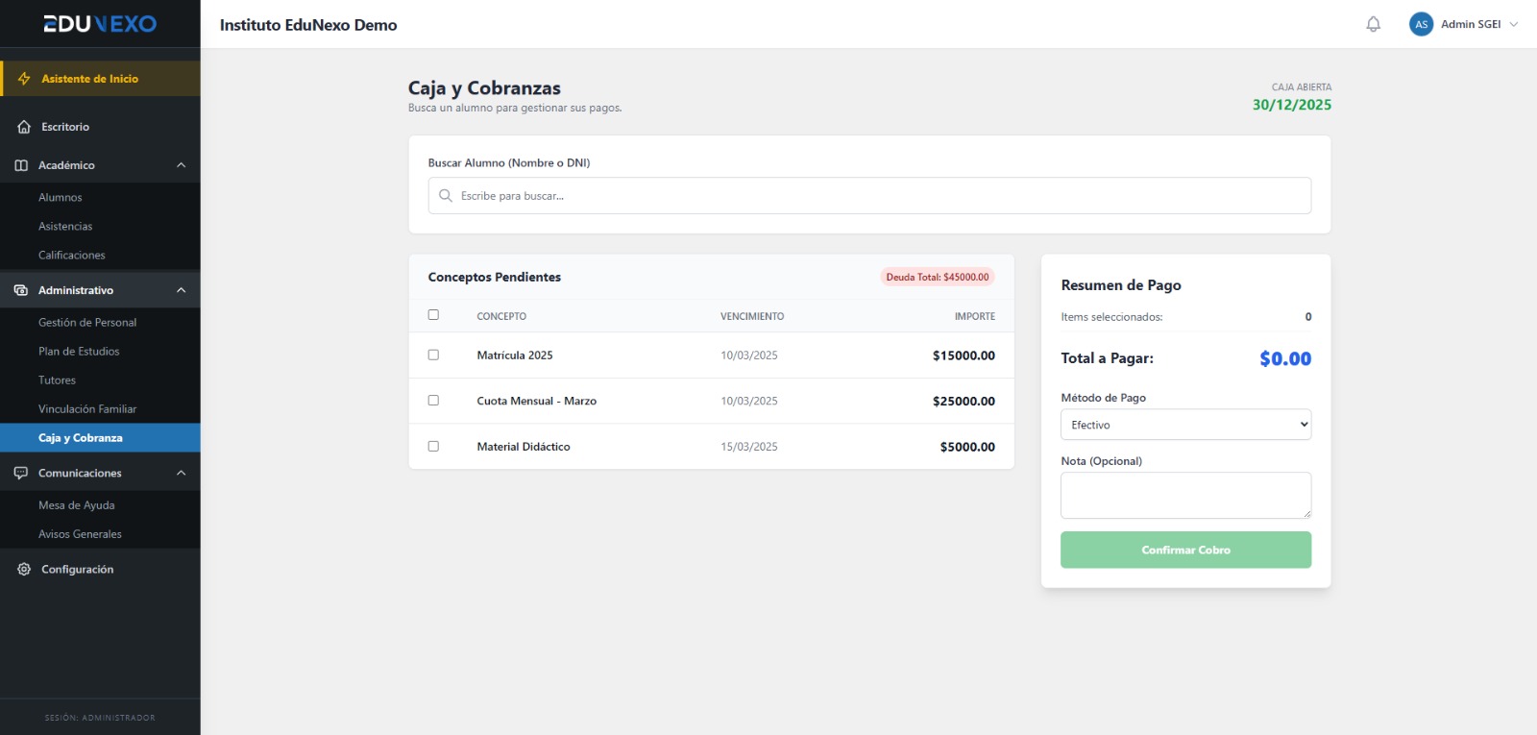Tick the Material Didáctico checkbox
This screenshot has width=1537, height=735.
coord(433,446)
